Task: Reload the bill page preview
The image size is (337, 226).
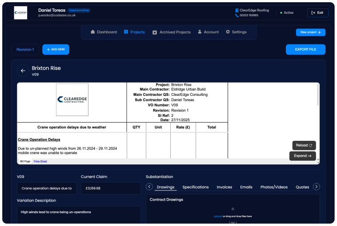Action: coord(304,145)
